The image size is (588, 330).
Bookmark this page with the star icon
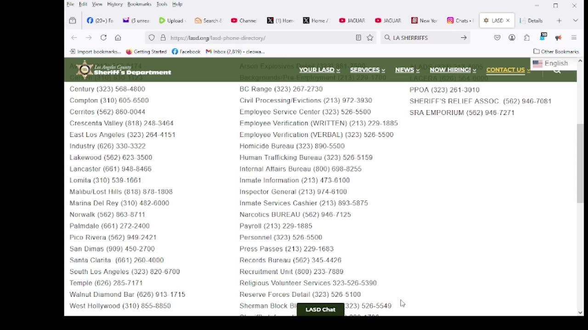pyautogui.click(x=370, y=38)
